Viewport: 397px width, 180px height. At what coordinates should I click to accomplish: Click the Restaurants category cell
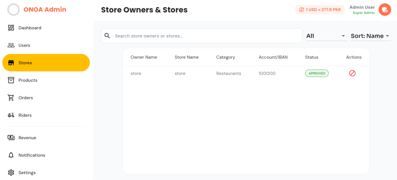pyautogui.click(x=229, y=74)
